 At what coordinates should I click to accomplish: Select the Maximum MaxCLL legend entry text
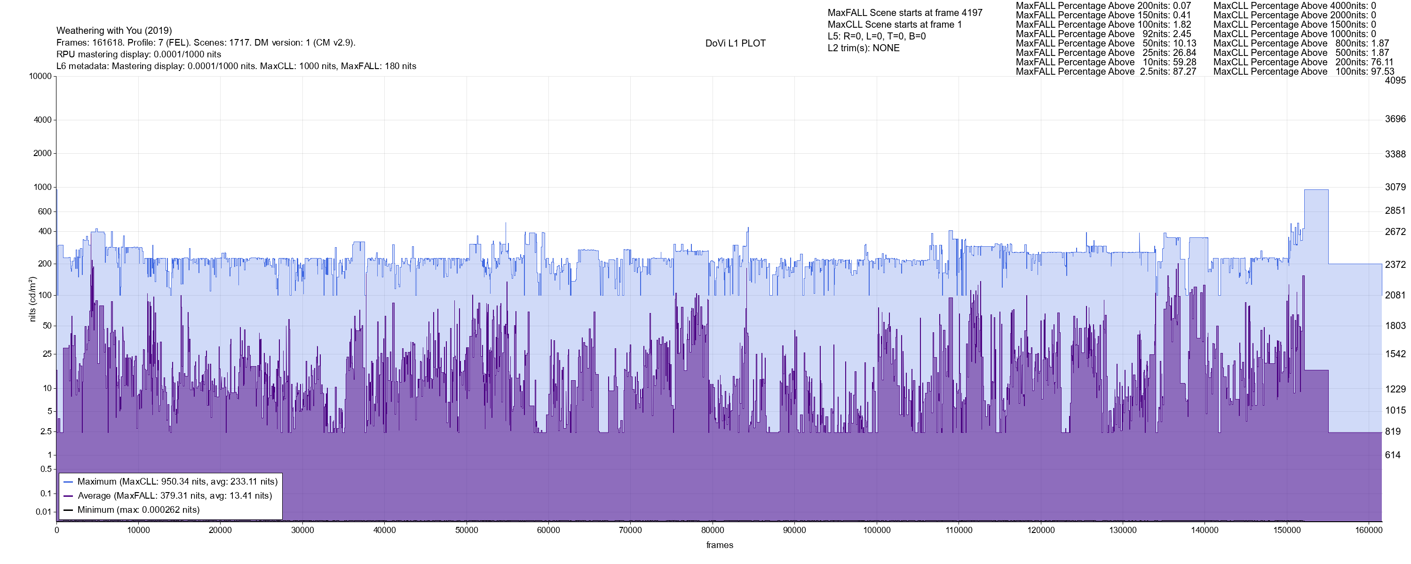click(x=177, y=482)
